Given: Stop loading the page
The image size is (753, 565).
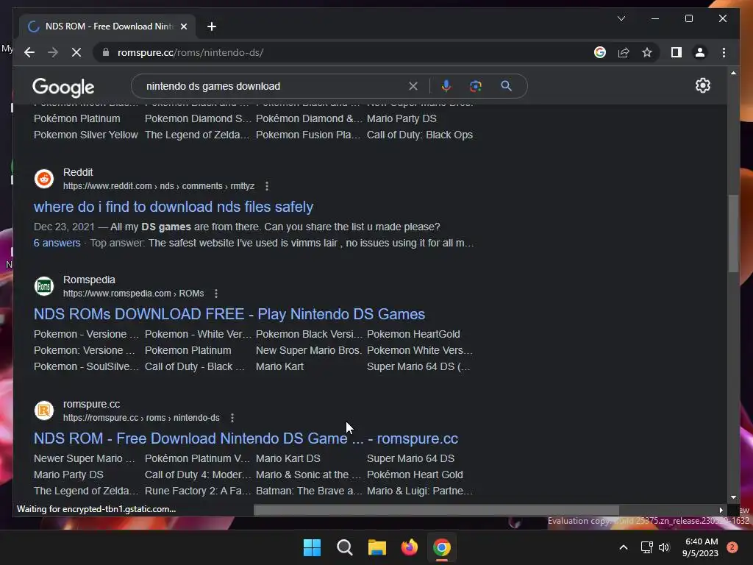Looking at the screenshot, I should click(76, 52).
